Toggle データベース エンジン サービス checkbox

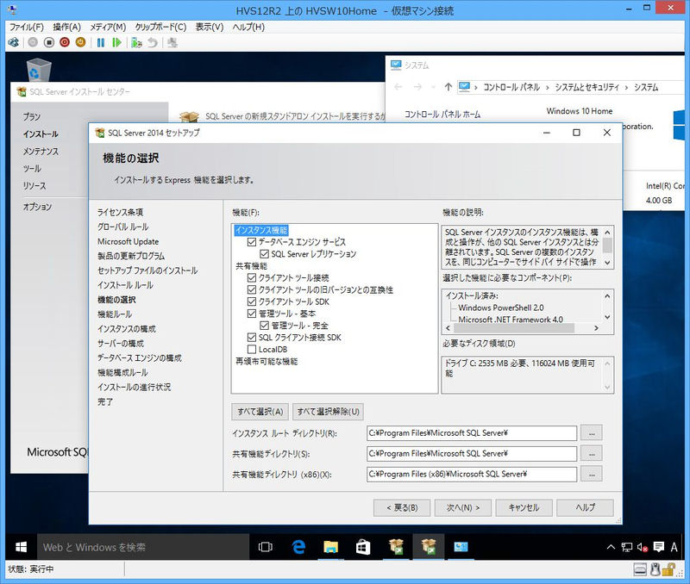[x=252, y=242]
